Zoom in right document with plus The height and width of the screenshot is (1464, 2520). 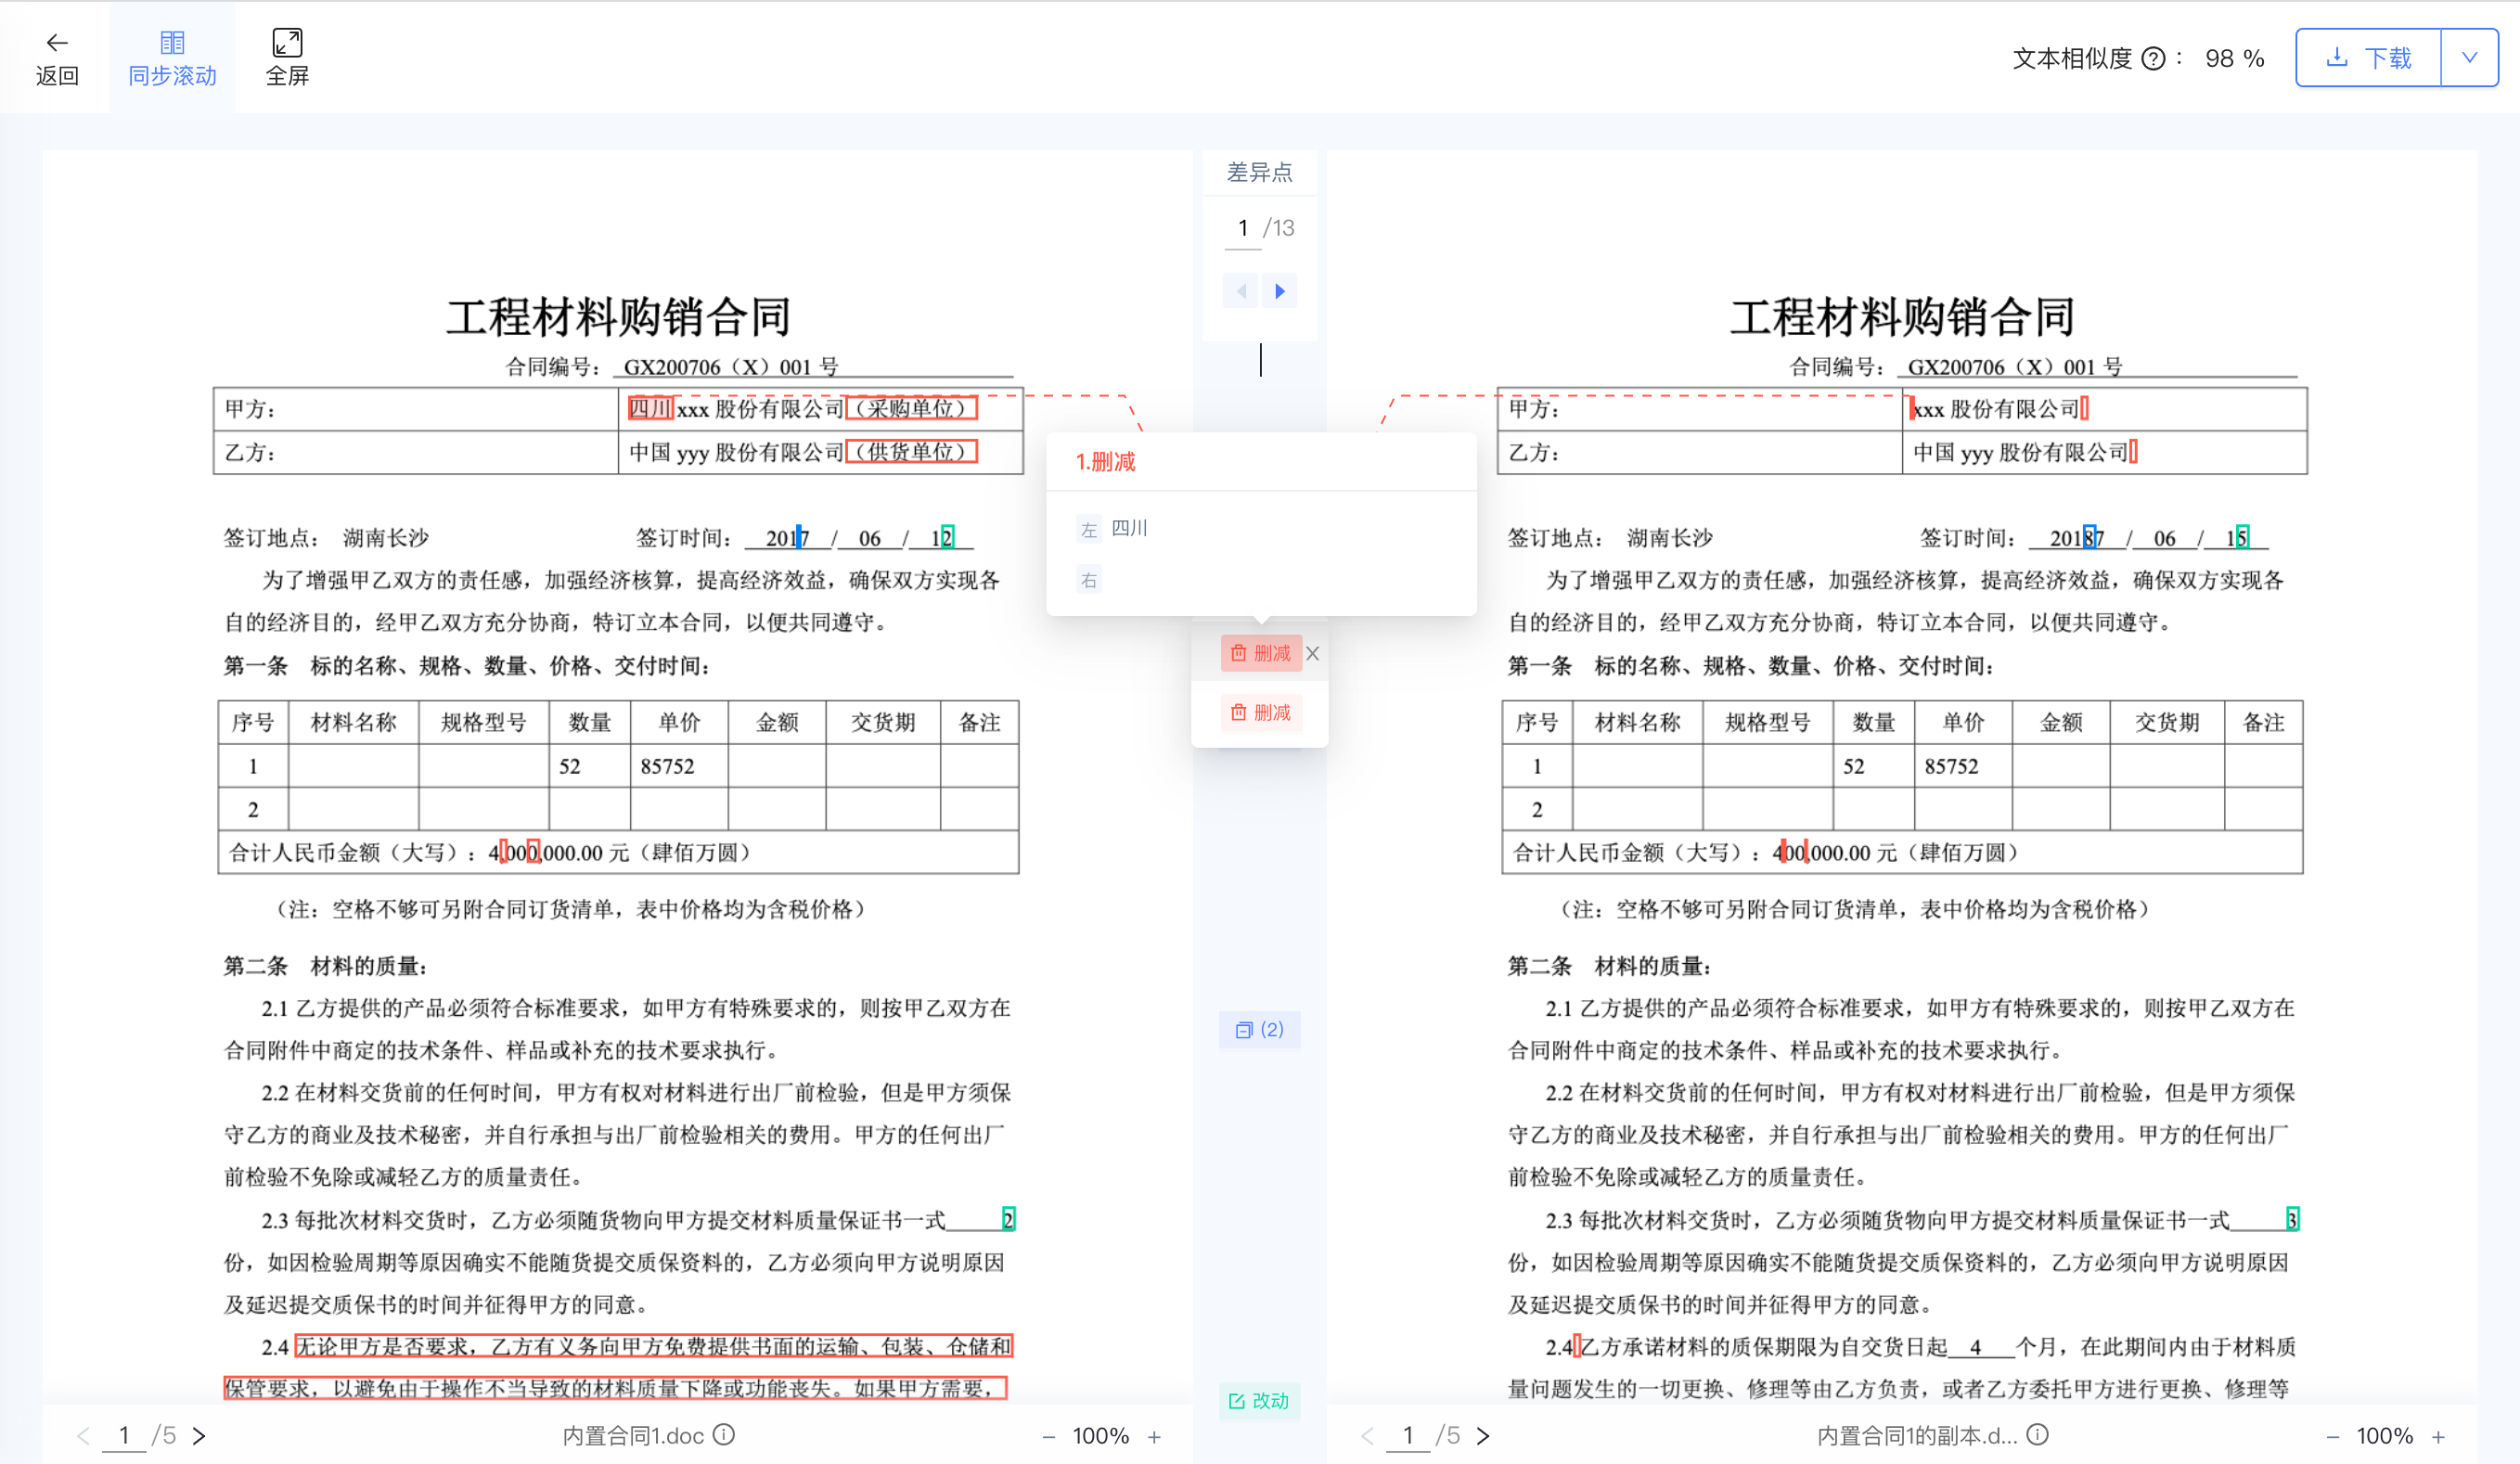(2439, 1437)
